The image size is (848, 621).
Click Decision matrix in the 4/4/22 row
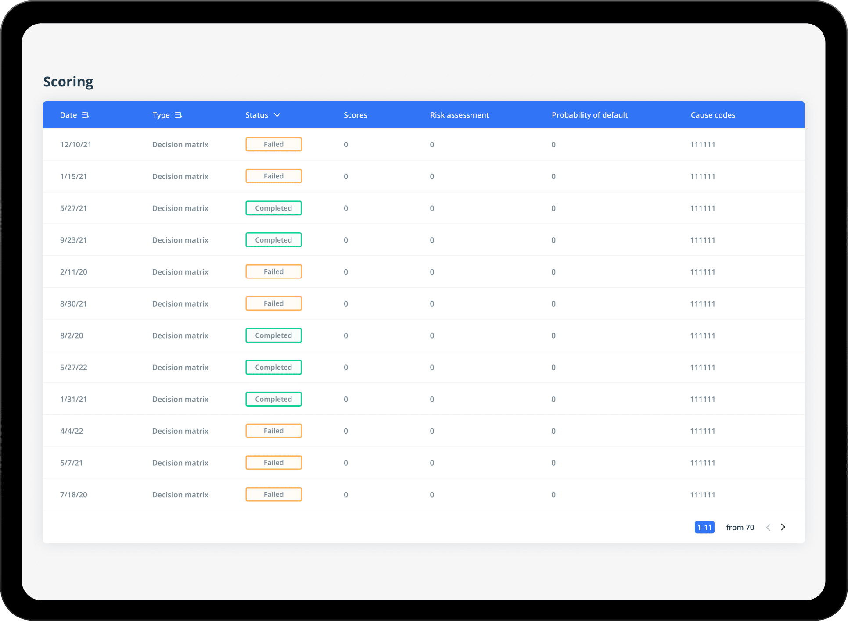[180, 431]
